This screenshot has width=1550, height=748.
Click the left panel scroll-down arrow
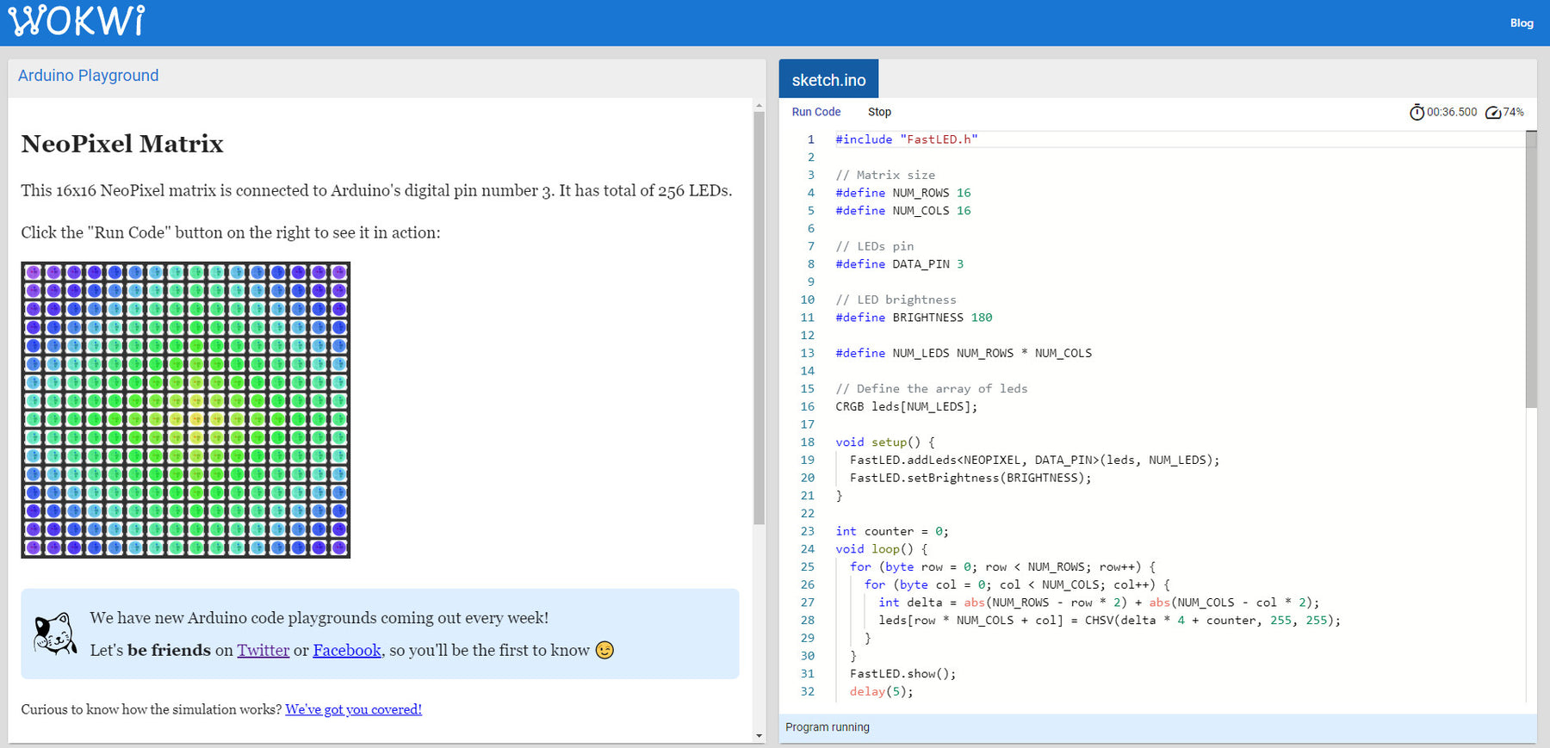pos(759,735)
